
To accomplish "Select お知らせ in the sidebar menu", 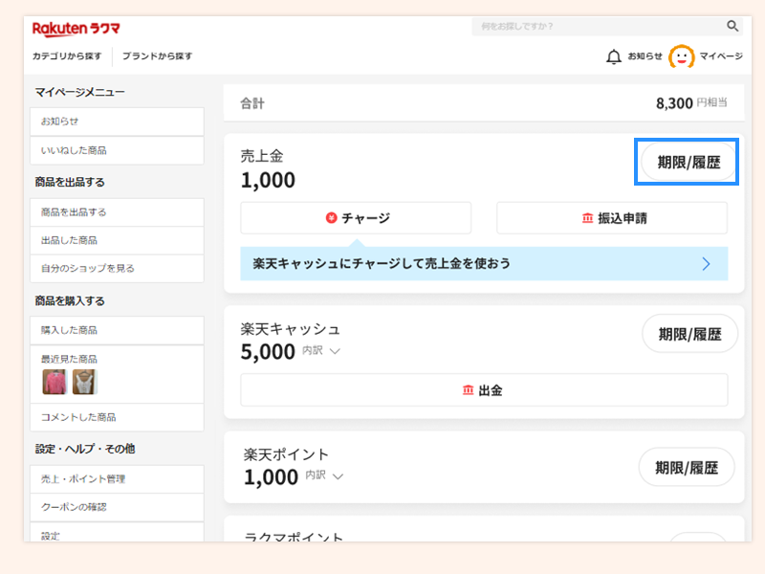I will point(117,121).
